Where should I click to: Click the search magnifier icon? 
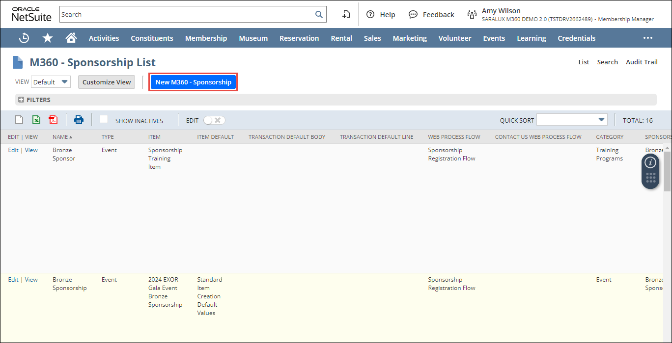pyautogui.click(x=319, y=15)
